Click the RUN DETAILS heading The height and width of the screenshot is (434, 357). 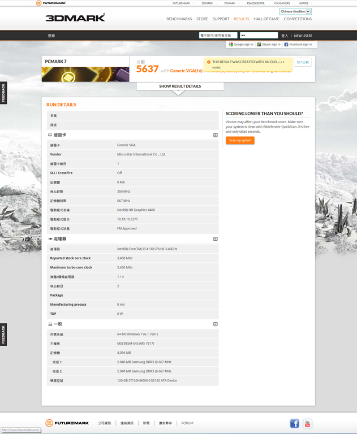click(61, 105)
